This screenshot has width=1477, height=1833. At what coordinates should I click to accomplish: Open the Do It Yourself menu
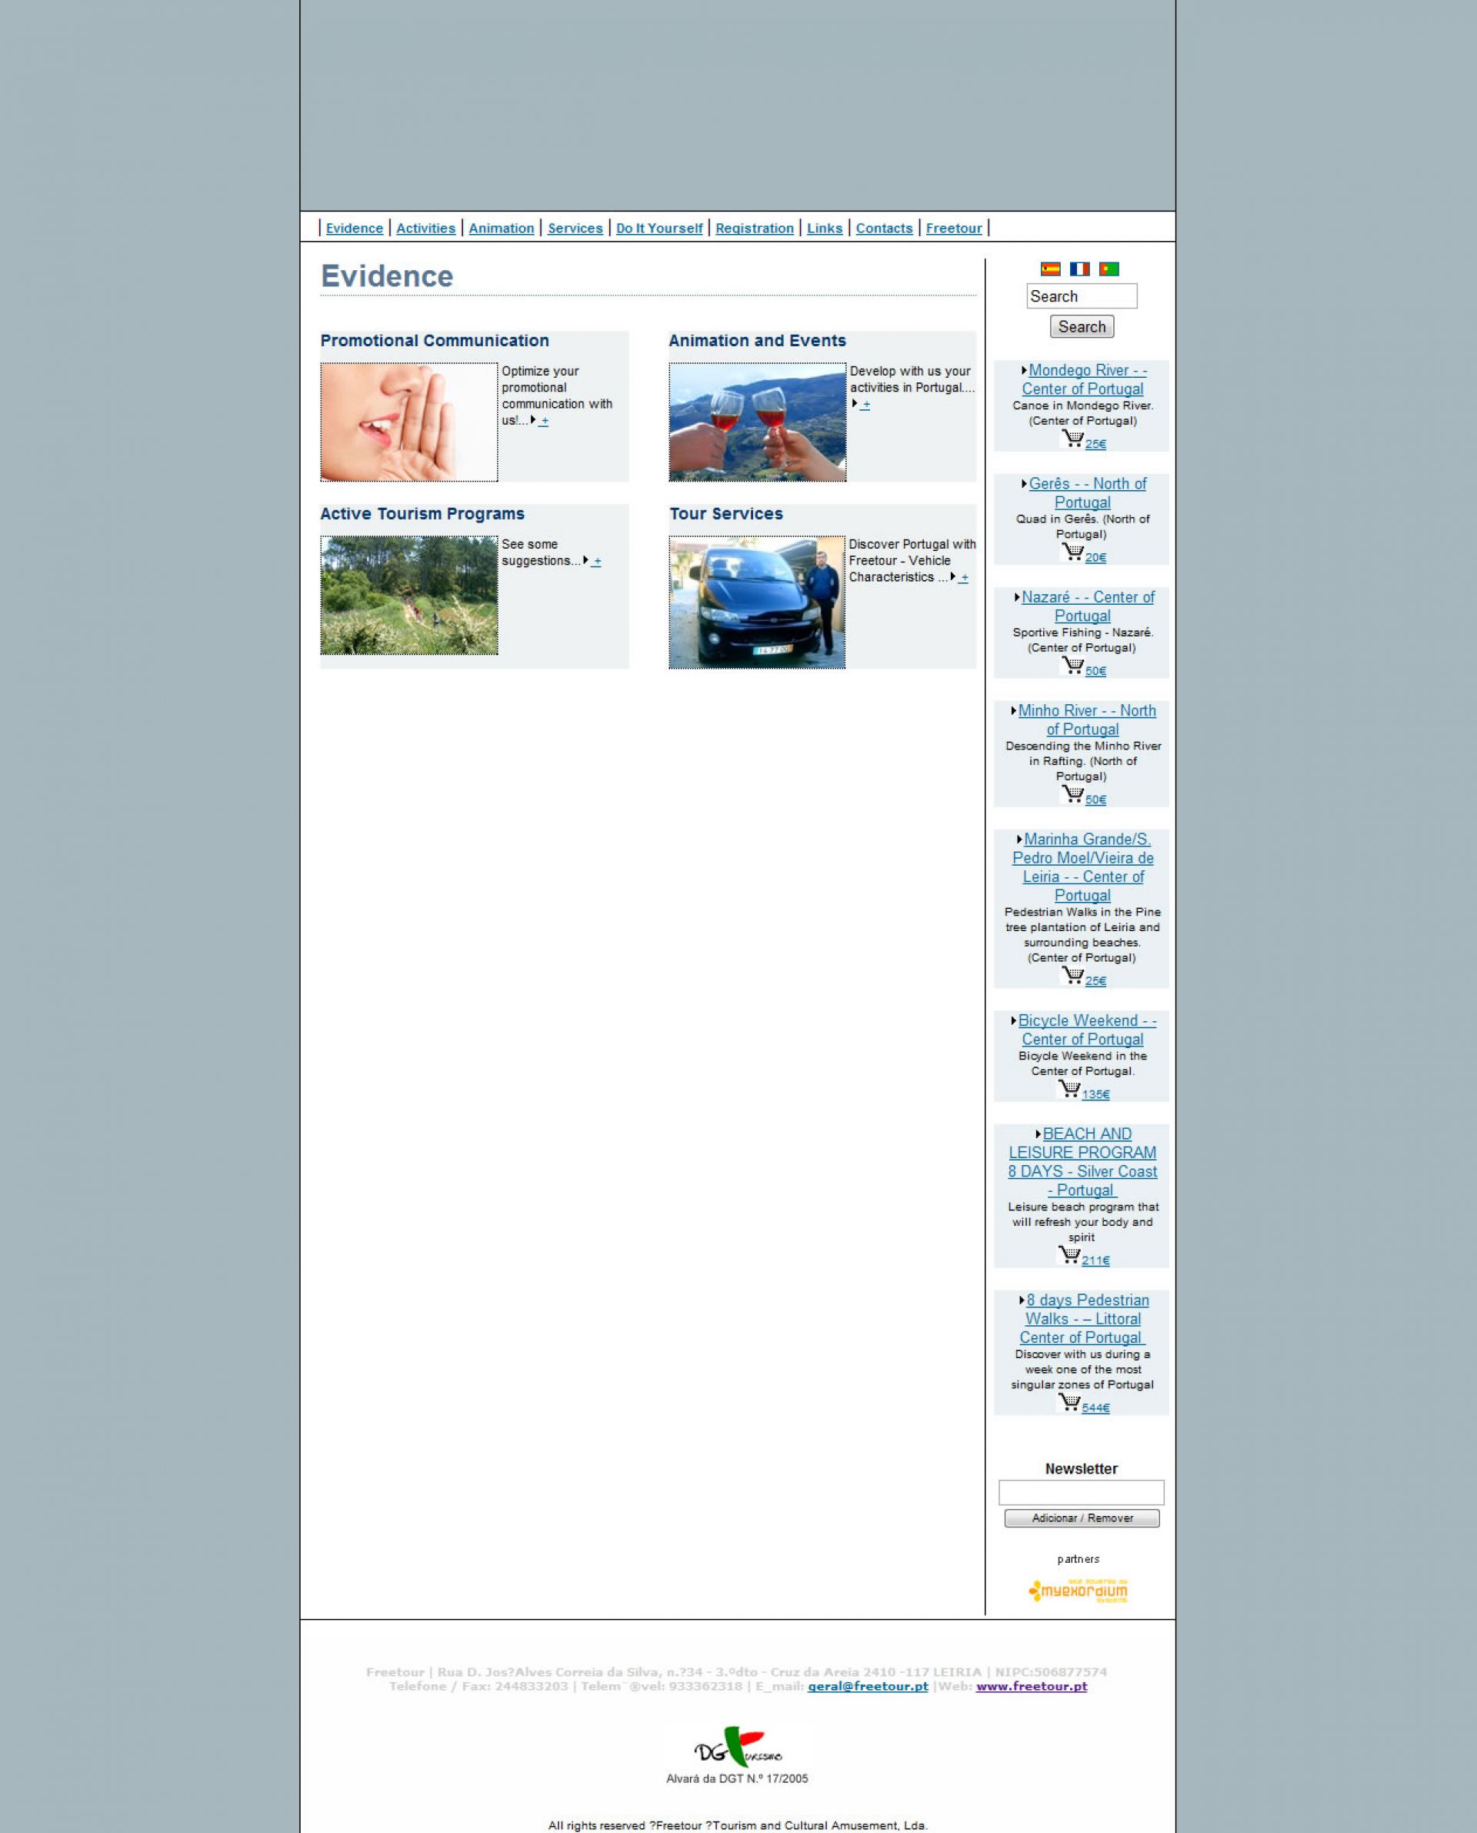(x=658, y=228)
